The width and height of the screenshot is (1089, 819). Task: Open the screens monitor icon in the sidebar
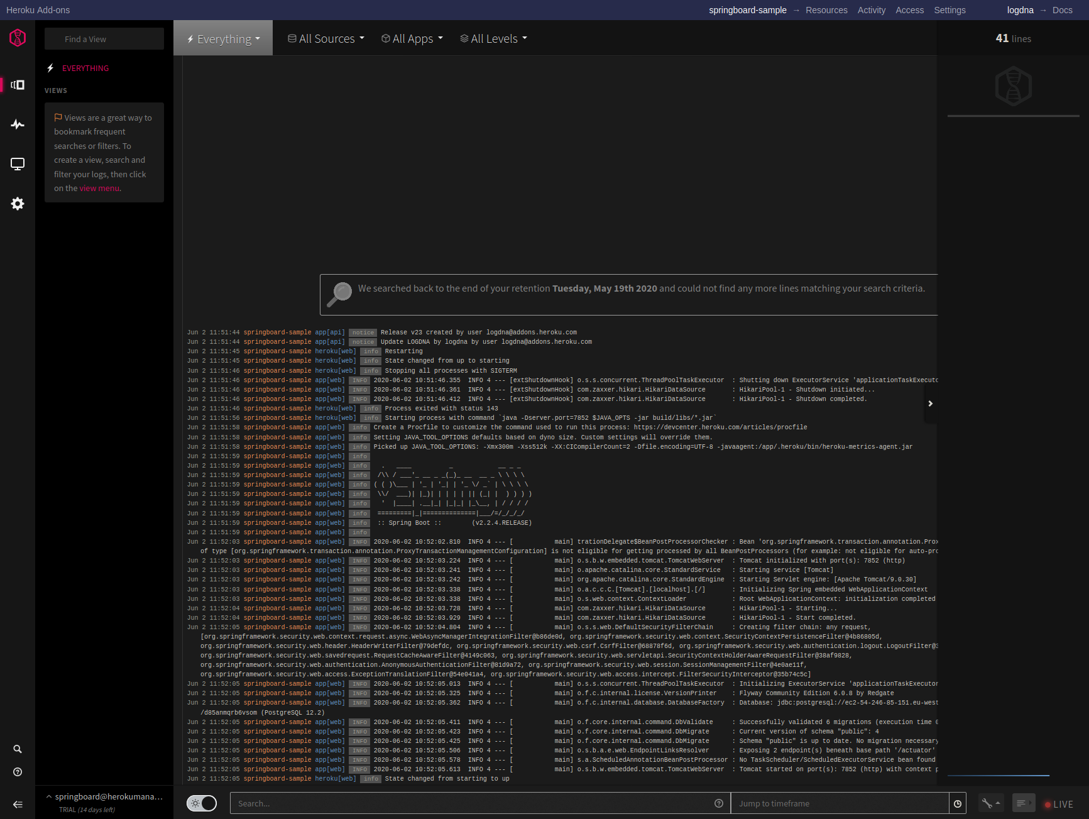[18, 164]
